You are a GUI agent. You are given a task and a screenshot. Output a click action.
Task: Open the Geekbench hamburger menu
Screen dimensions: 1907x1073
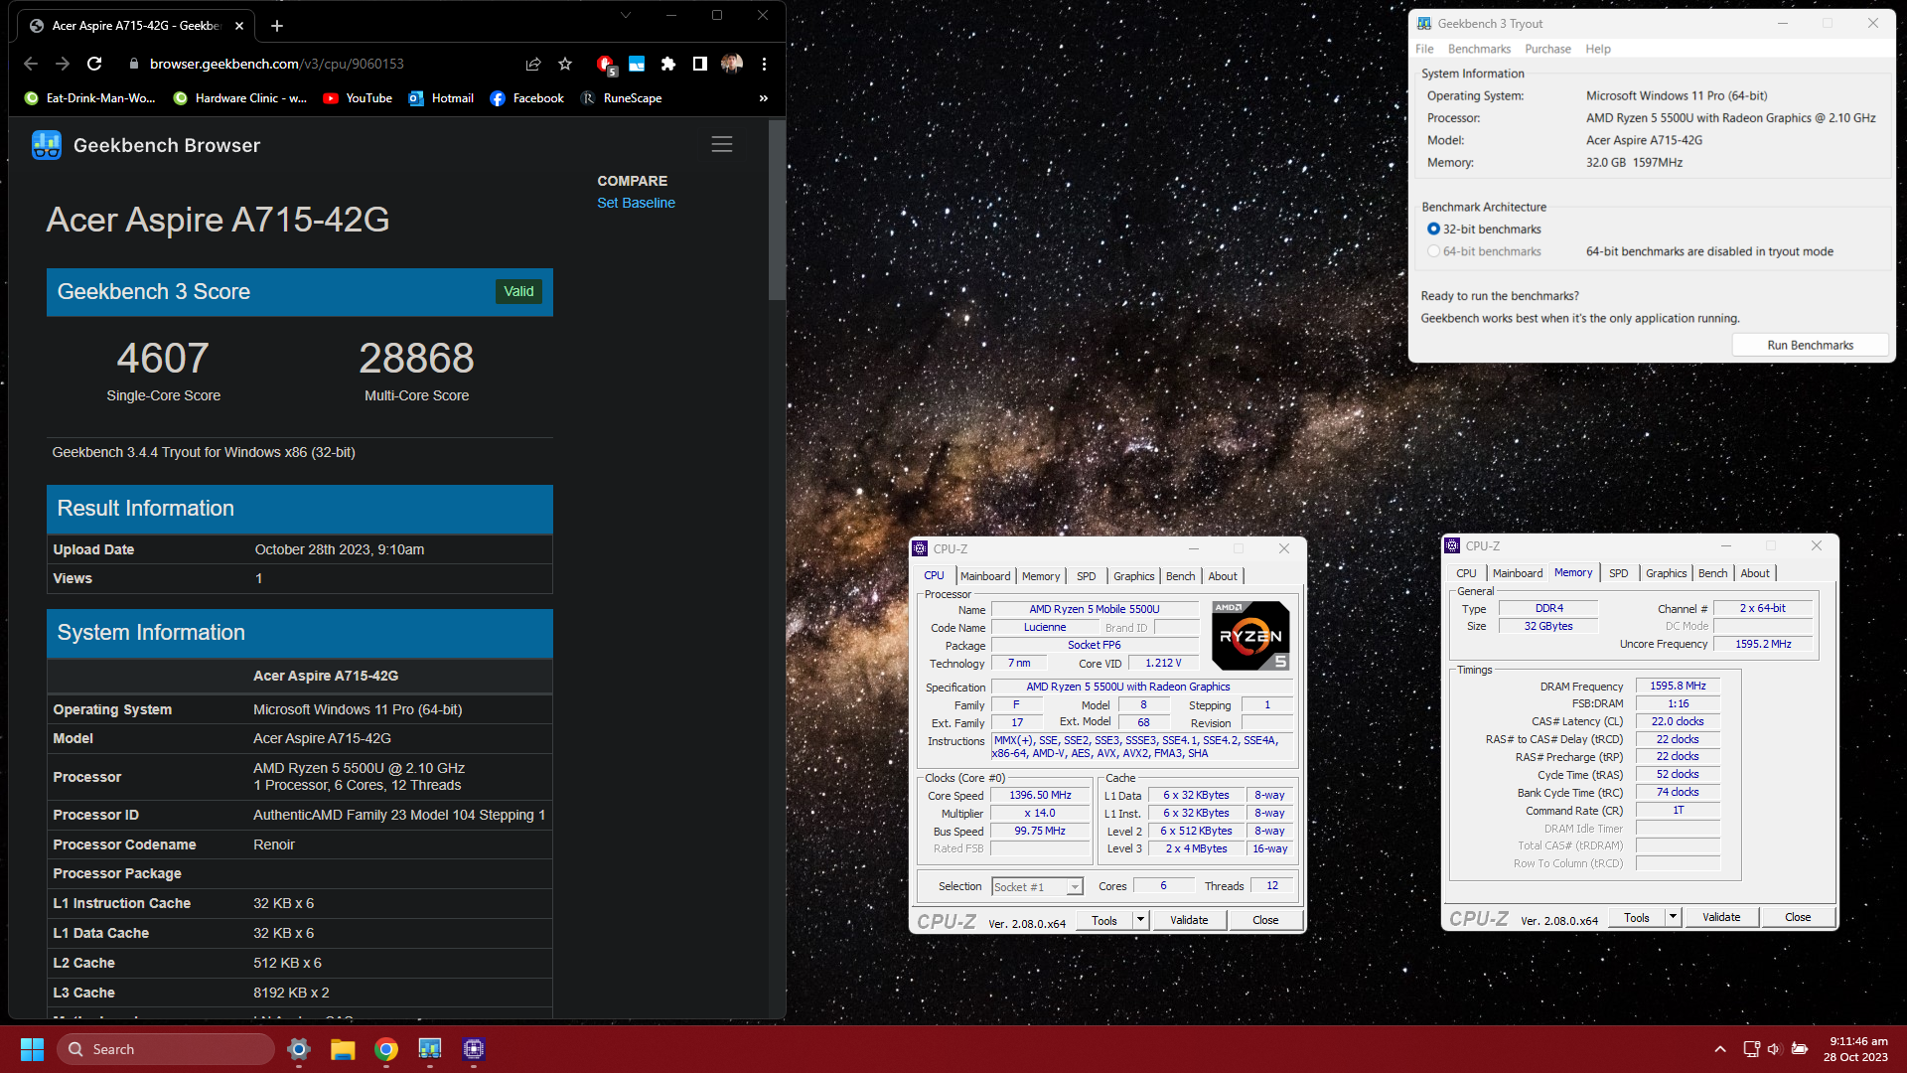722,144
